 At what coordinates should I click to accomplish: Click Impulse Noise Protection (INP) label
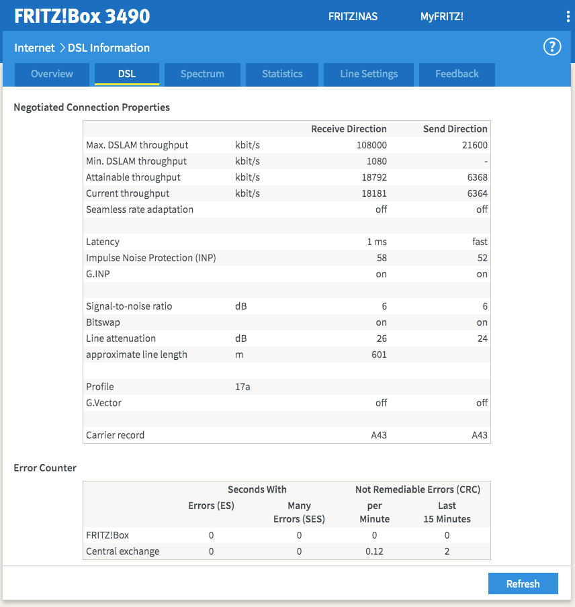point(151,258)
